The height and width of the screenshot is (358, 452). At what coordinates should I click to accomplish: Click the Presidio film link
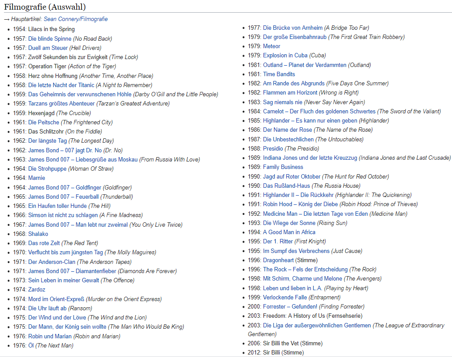pos(273,148)
